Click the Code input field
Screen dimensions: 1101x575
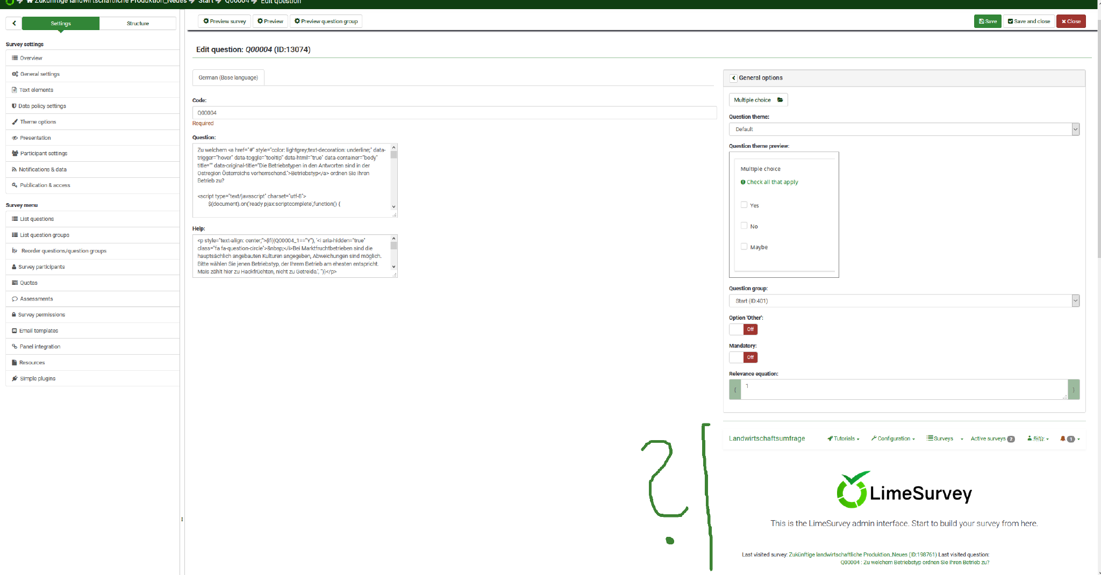point(454,113)
